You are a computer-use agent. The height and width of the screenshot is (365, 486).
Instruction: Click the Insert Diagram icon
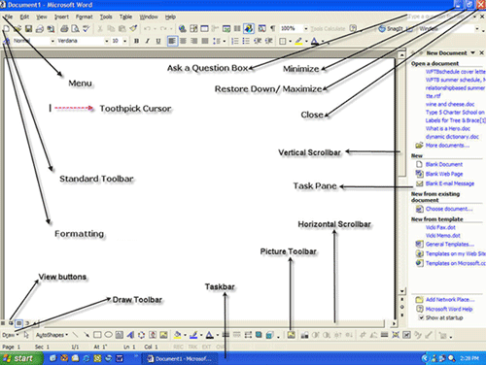pos(141,335)
